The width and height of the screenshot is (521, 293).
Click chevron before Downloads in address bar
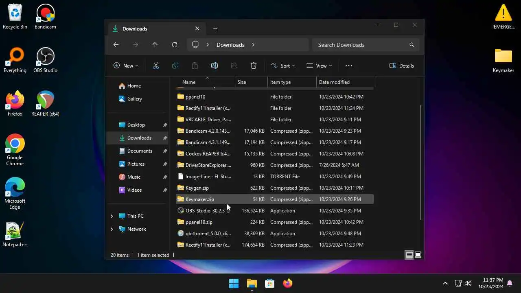point(208,45)
